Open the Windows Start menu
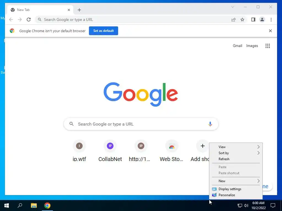The image size is (282, 211). (7, 206)
